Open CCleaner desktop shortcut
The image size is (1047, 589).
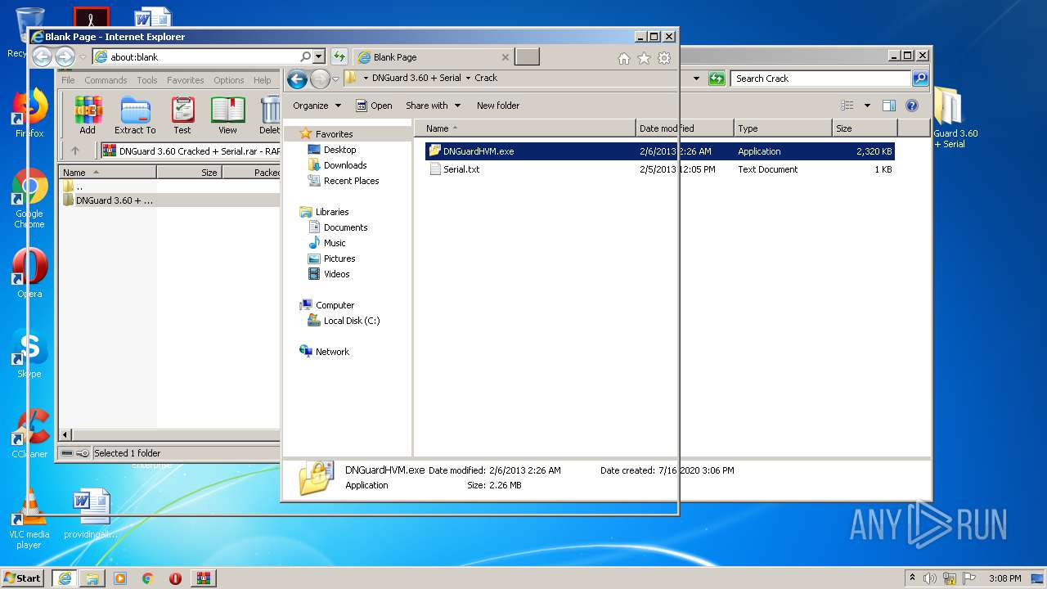click(29, 433)
